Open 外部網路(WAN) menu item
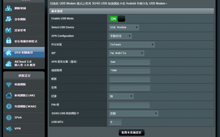The height and width of the screenshot is (137, 220). (x=24, y=106)
